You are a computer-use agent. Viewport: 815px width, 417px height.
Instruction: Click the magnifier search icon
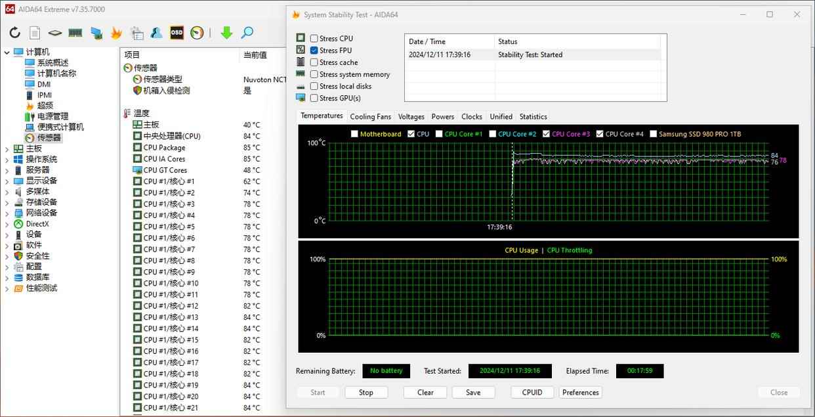247,33
